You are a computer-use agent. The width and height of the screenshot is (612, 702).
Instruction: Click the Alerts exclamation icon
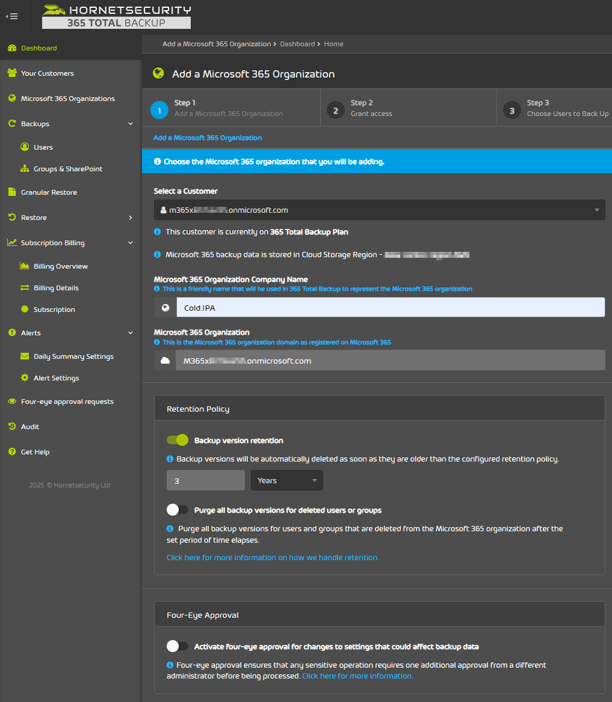pos(12,332)
